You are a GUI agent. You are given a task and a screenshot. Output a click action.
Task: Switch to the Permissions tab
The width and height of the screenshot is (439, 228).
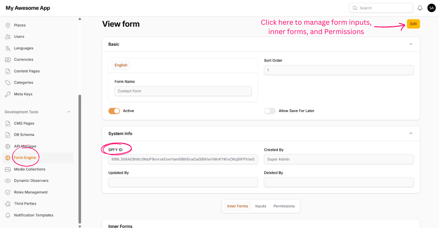pos(284,206)
